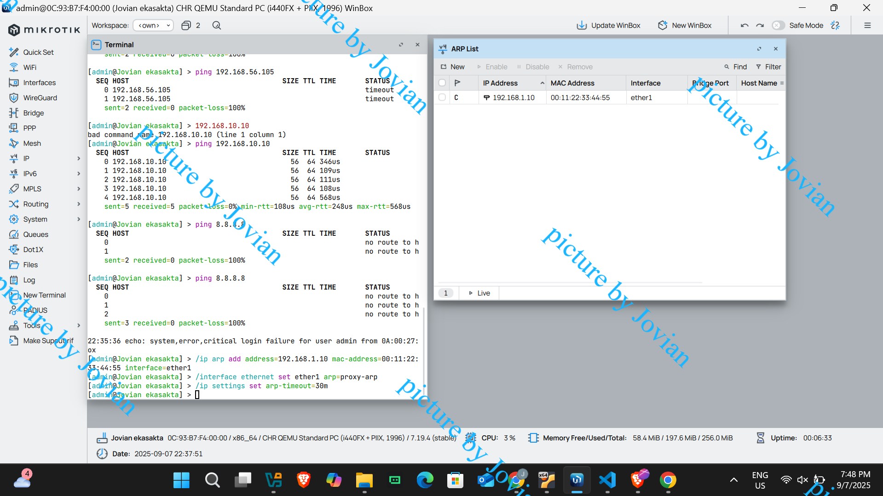This screenshot has height=496, width=883.
Task: Open WireGuard settings
Action: click(40, 97)
